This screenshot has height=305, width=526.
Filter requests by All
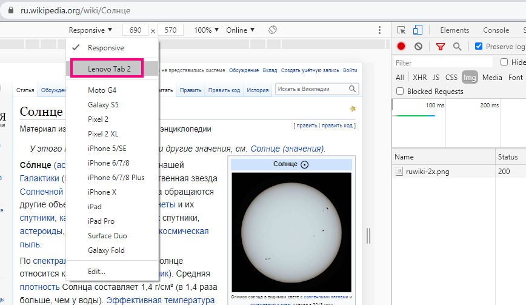(x=399, y=78)
